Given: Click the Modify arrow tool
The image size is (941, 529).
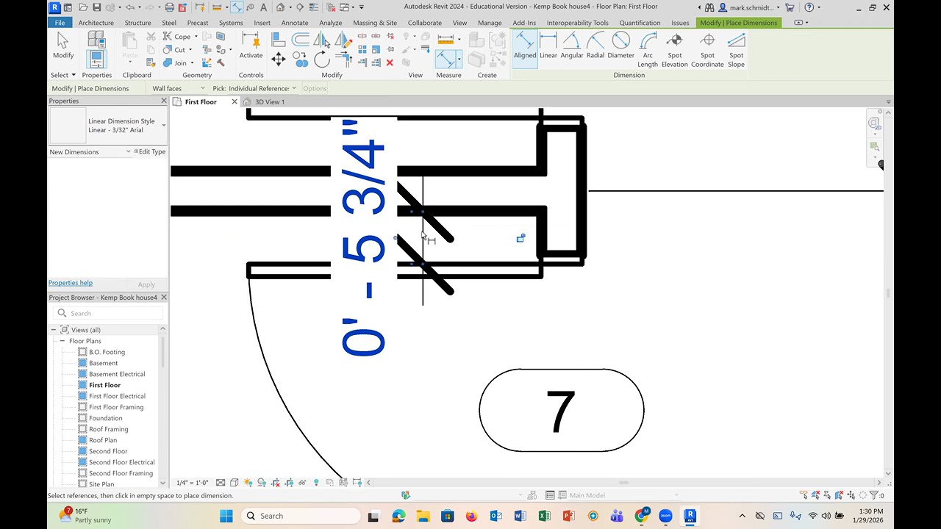Looking at the screenshot, I should (62, 46).
